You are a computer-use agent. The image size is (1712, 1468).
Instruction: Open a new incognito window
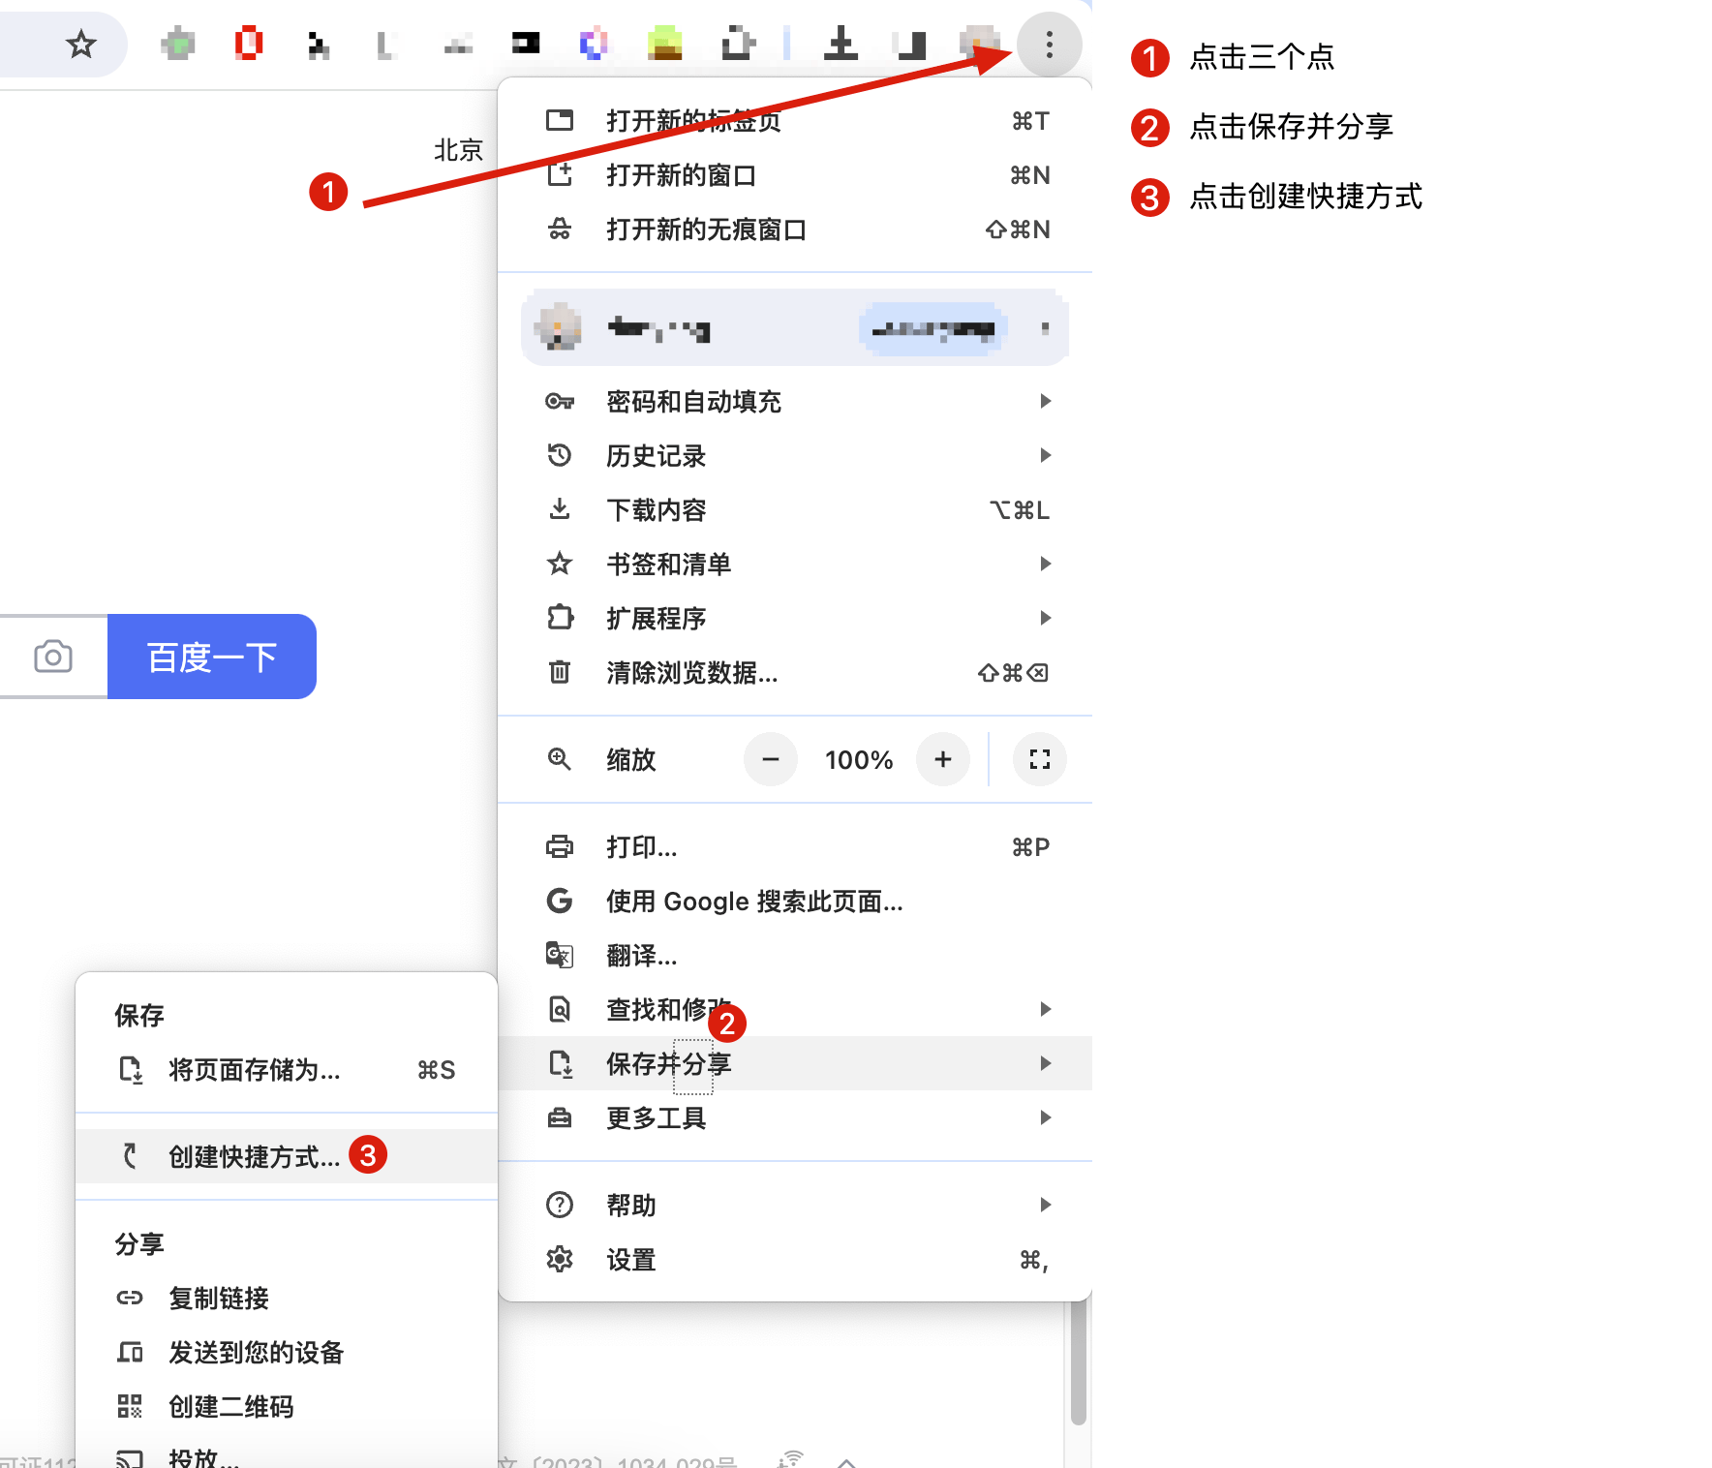click(706, 230)
